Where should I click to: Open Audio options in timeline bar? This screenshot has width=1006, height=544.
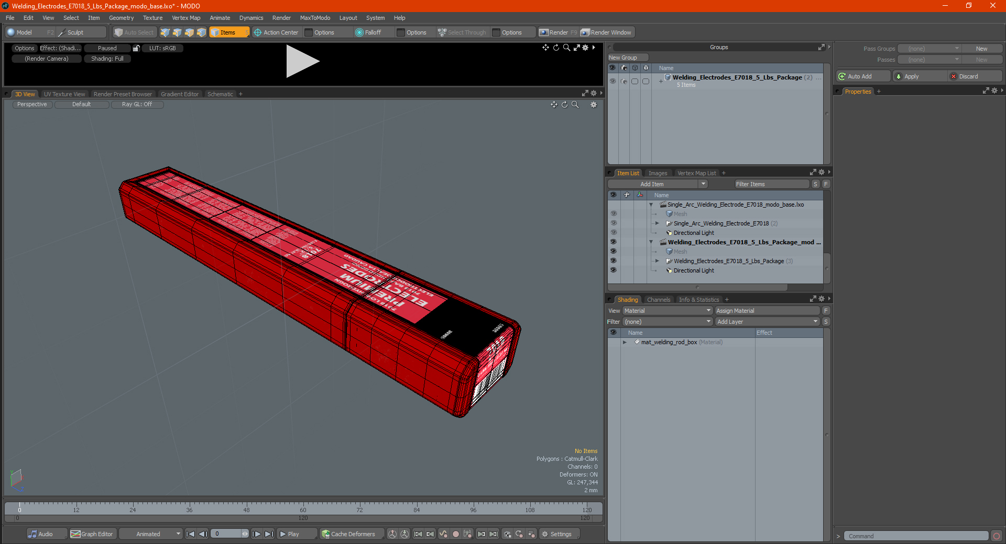46,534
